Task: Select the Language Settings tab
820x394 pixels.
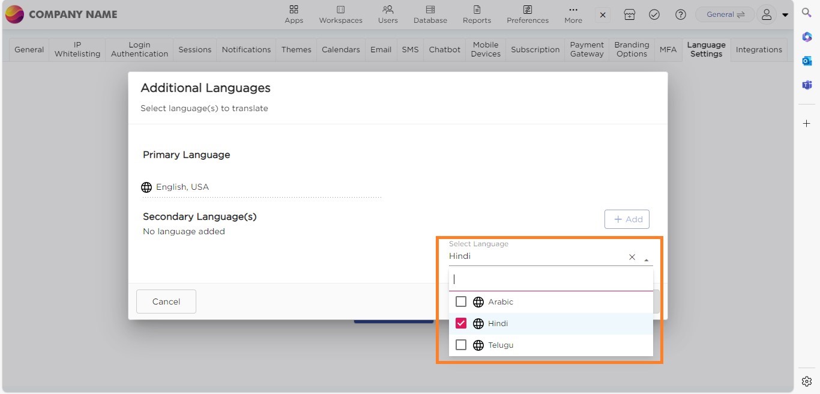Action: (706, 49)
